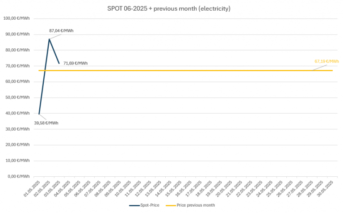Select the 0,00 €/MWh y-axis label
This screenshot has height=213, width=343.
(18, 176)
